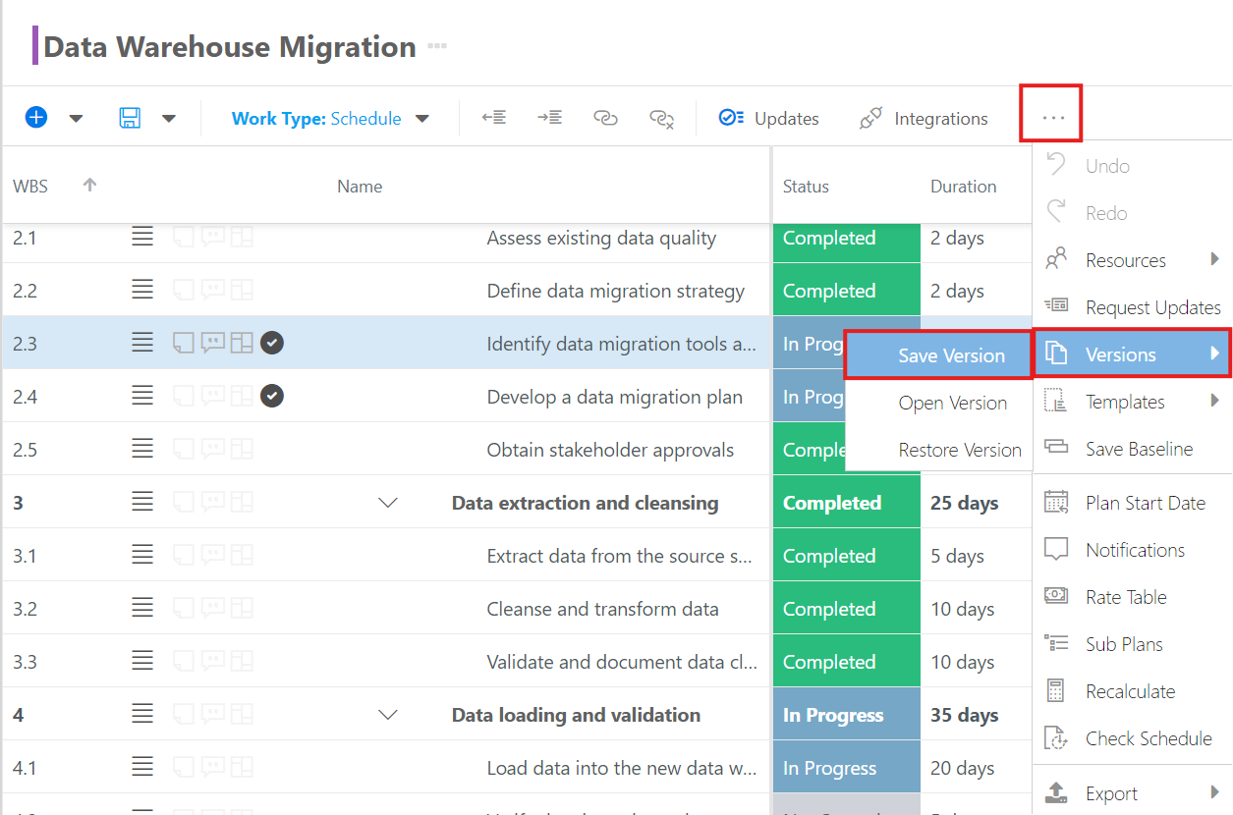Open the row menu icon for WBS 3
The height and width of the screenshot is (815, 1233).
pyautogui.click(x=142, y=502)
